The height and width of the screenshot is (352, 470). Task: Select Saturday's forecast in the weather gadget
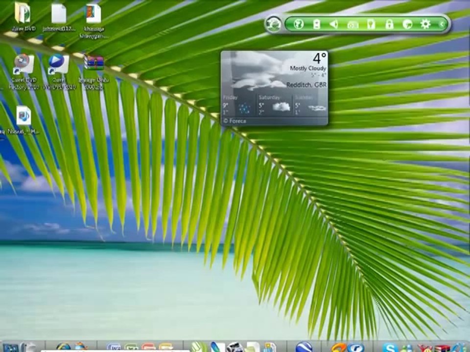(274, 105)
